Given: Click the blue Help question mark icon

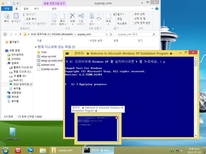Looking at the screenshot, I should 157,9.
